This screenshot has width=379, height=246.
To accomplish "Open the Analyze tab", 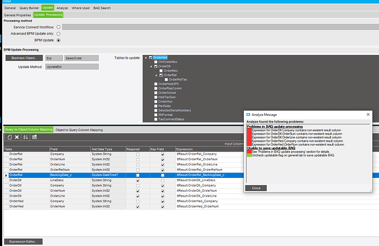I will [62, 8].
